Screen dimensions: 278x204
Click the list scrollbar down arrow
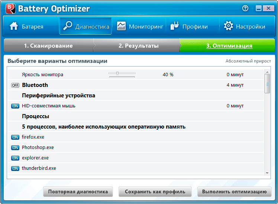point(267,173)
